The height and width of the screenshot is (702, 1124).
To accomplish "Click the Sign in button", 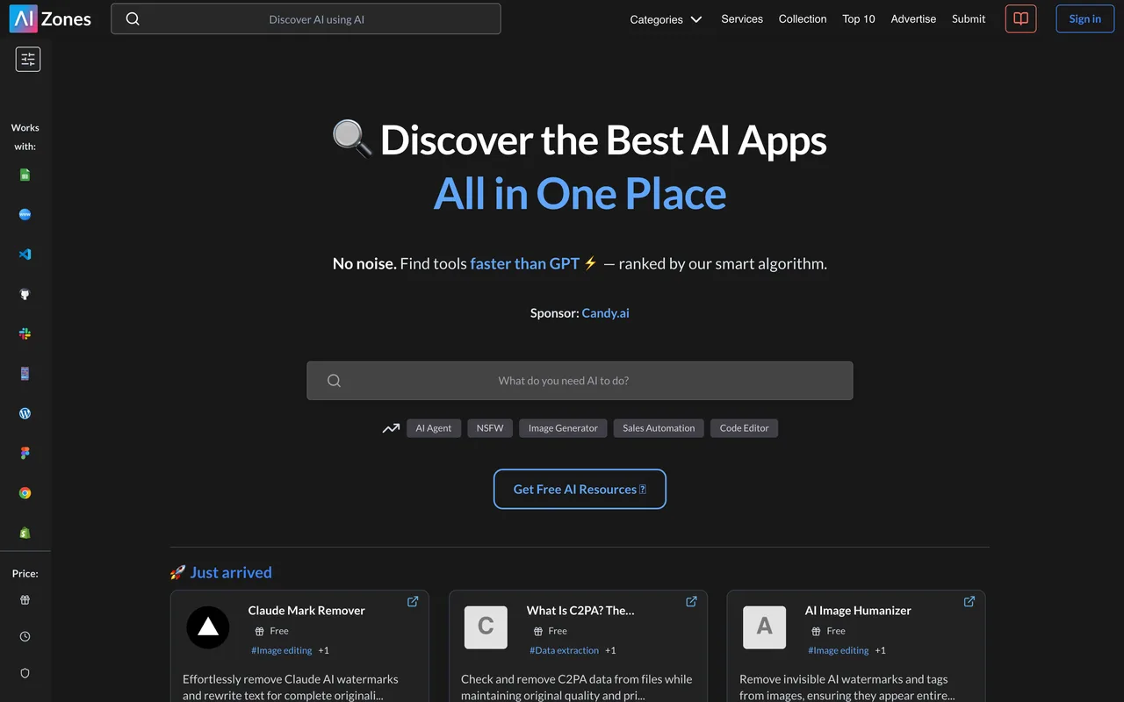I will pyautogui.click(x=1084, y=18).
